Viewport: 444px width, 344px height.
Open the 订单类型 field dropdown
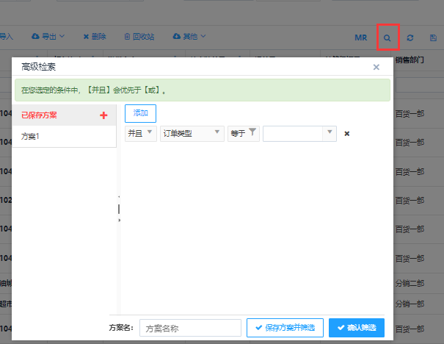tap(192, 133)
